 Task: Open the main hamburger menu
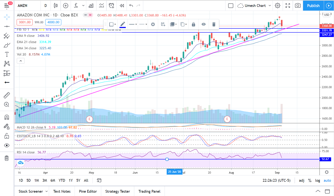(7, 6)
